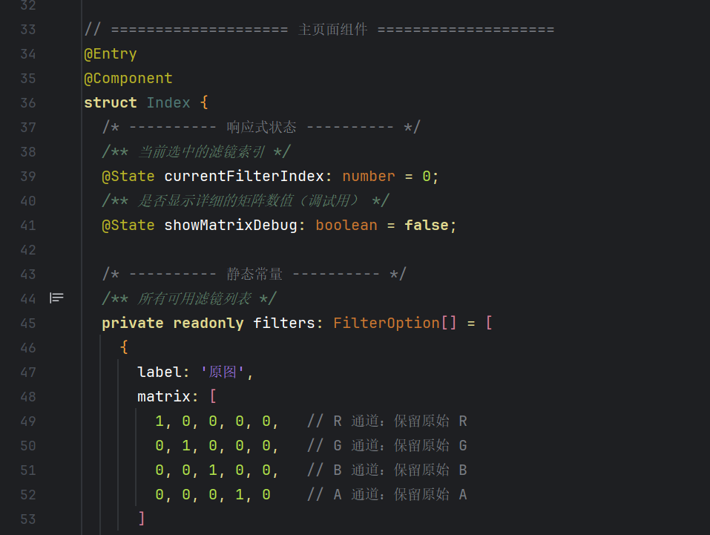Click the false literal value
The image size is (710, 535).
(x=427, y=225)
